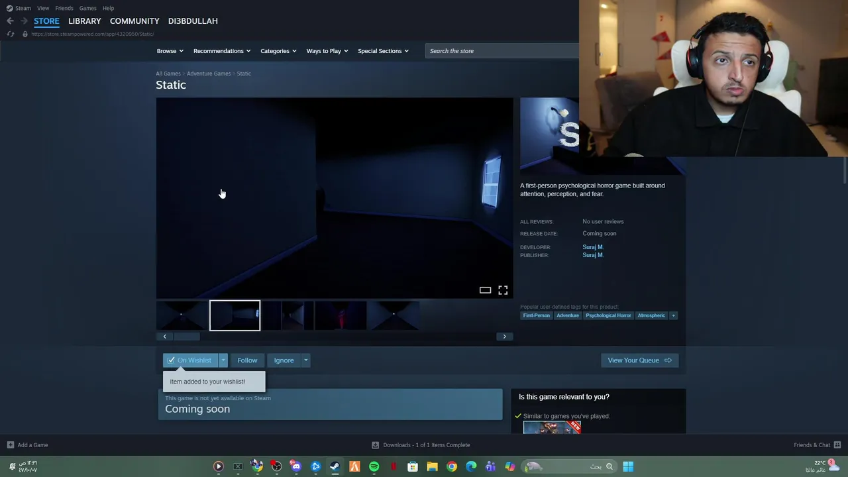The image size is (848, 477).
Task: Open publisher Suraj M. link
Action: (x=593, y=255)
